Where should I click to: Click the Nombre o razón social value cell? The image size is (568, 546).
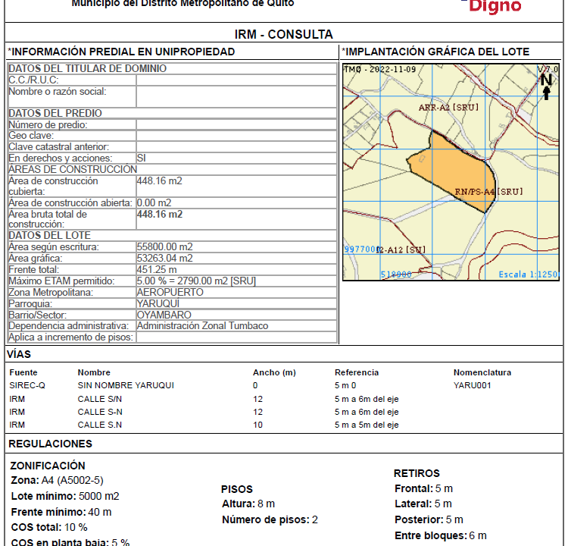236,97
